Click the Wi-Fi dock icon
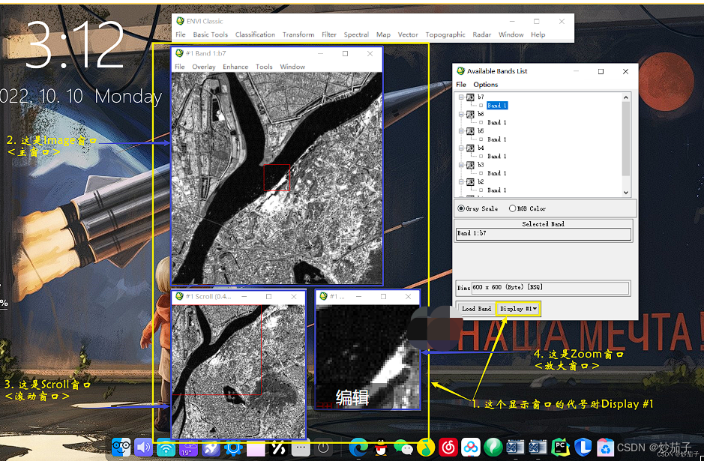This screenshot has width=704, height=461. coord(166,448)
